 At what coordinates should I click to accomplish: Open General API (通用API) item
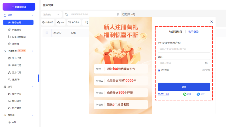coord(16,80)
